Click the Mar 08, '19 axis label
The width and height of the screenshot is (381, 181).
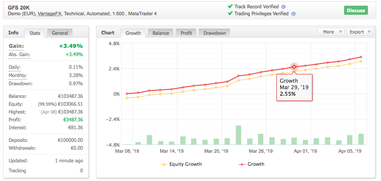coord(127,151)
